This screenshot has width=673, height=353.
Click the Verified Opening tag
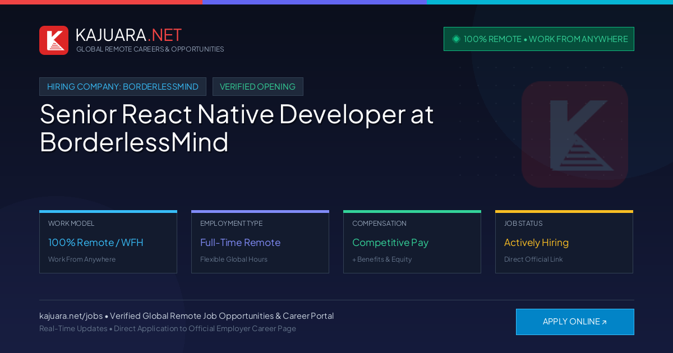[x=258, y=87]
